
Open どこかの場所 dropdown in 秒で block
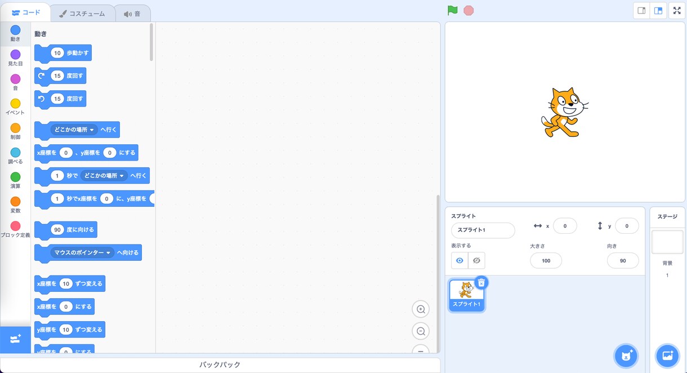(104, 176)
